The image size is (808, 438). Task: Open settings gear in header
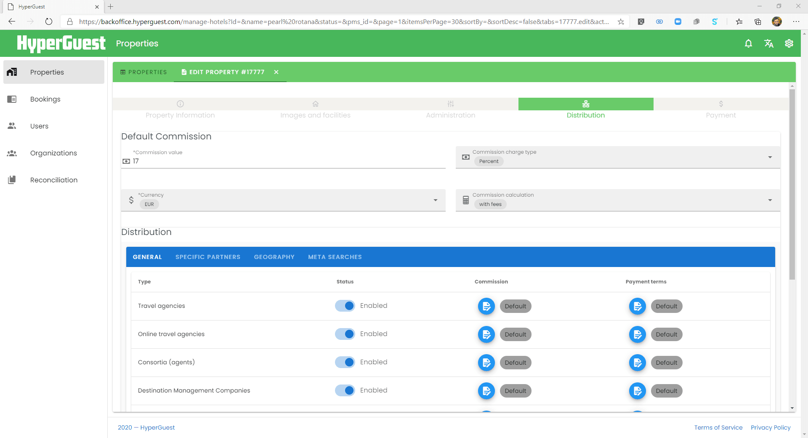click(789, 43)
